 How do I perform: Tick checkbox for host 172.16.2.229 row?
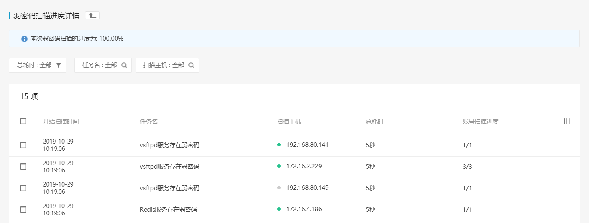(23, 167)
